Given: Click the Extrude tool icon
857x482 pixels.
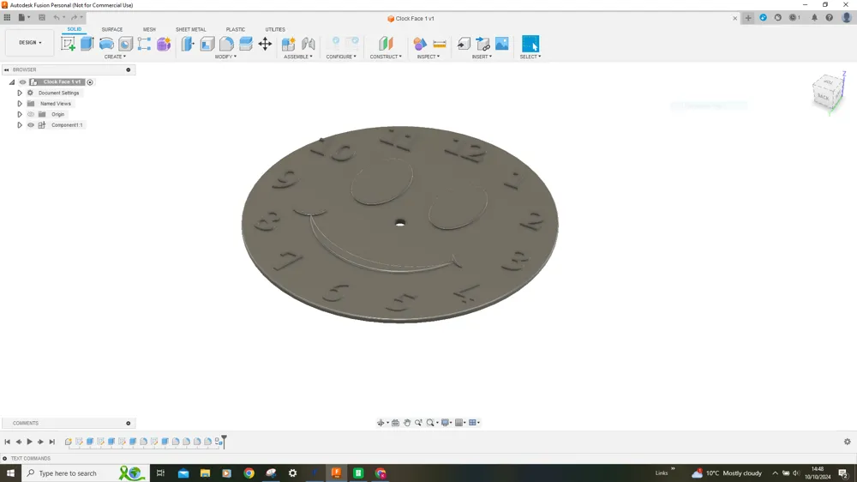Looking at the screenshot, I should tap(87, 44).
